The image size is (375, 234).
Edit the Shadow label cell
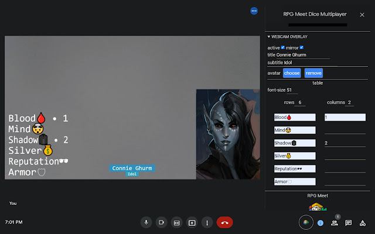(x=295, y=143)
